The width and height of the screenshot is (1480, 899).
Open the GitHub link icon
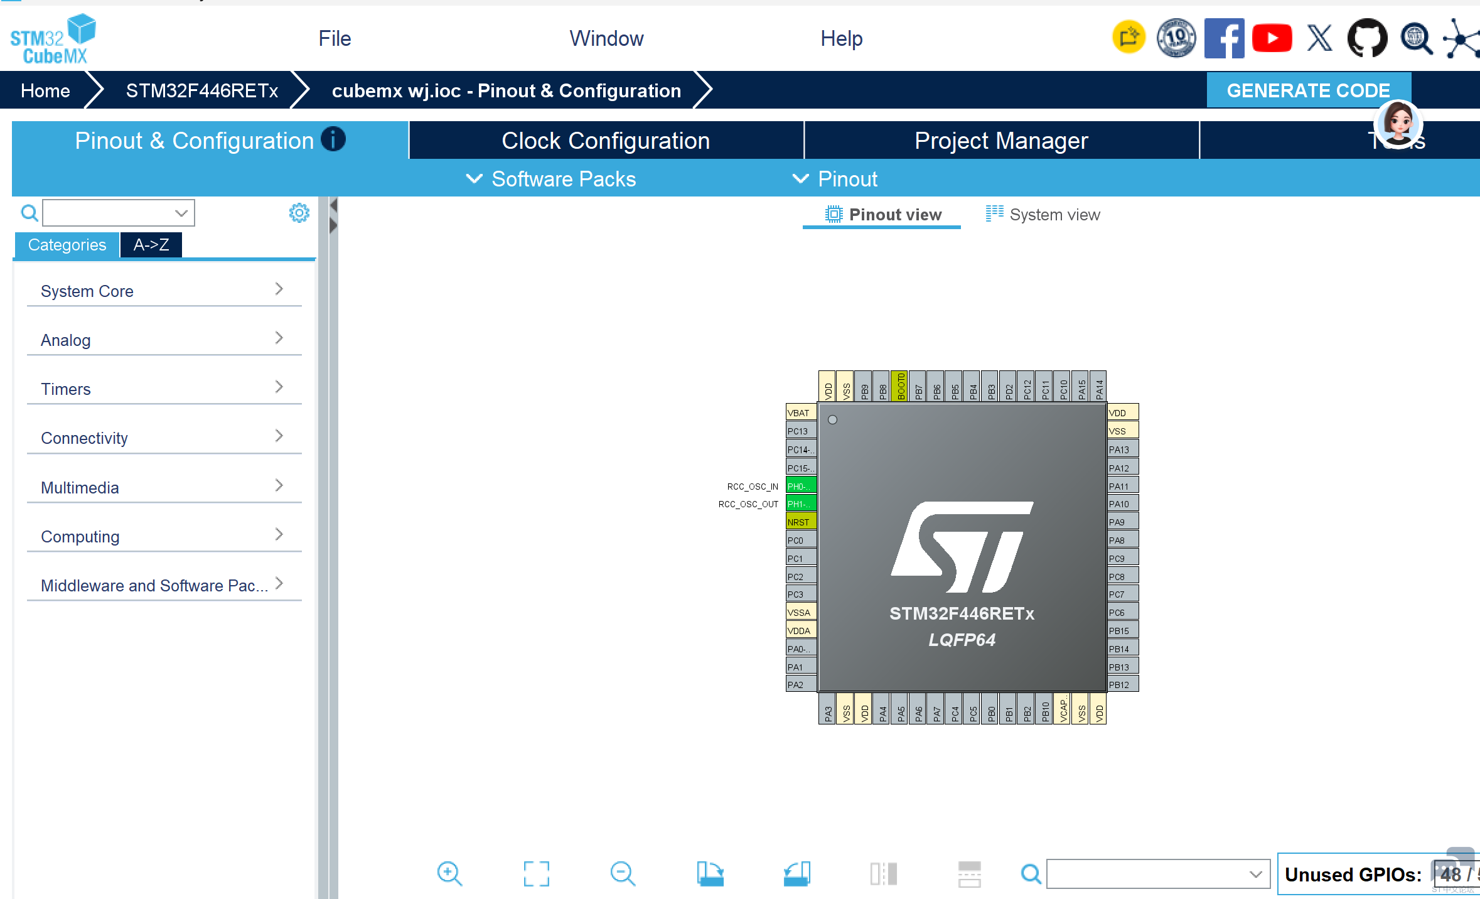click(x=1368, y=38)
